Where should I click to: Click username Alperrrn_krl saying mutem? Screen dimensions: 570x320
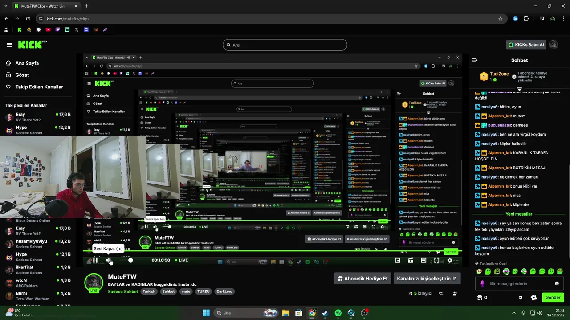tap(500, 116)
